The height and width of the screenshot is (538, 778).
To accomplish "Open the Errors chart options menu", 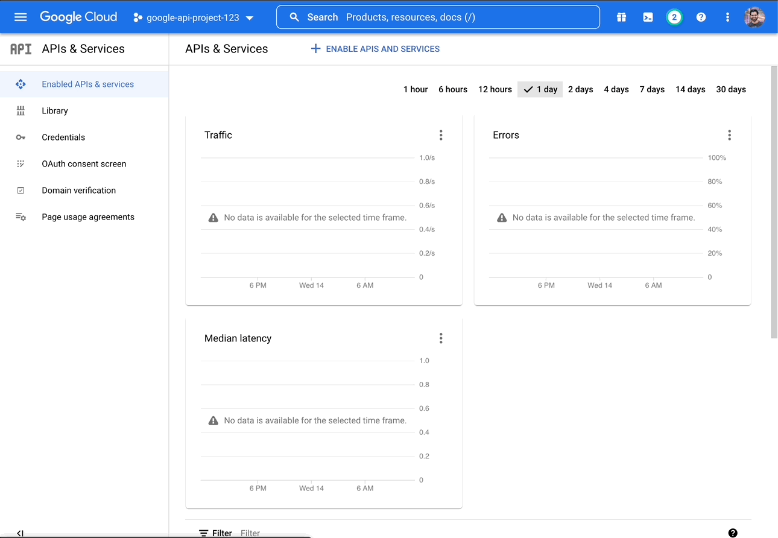I will 729,135.
